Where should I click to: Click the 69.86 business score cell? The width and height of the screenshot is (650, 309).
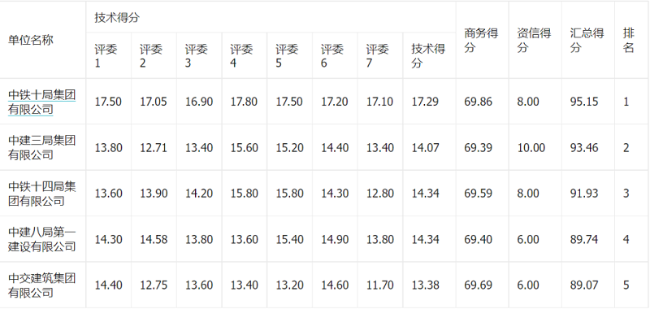pyautogui.click(x=479, y=102)
